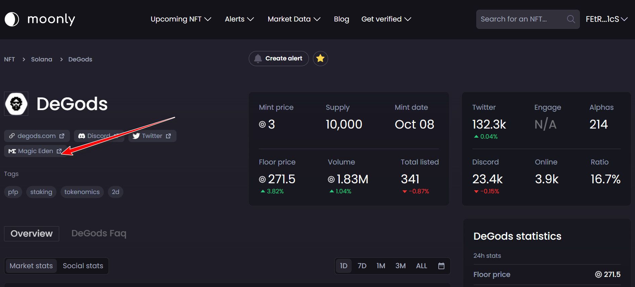Click the Magic Eden logo icon
This screenshot has width=635, height=287.
pos(12,151)
